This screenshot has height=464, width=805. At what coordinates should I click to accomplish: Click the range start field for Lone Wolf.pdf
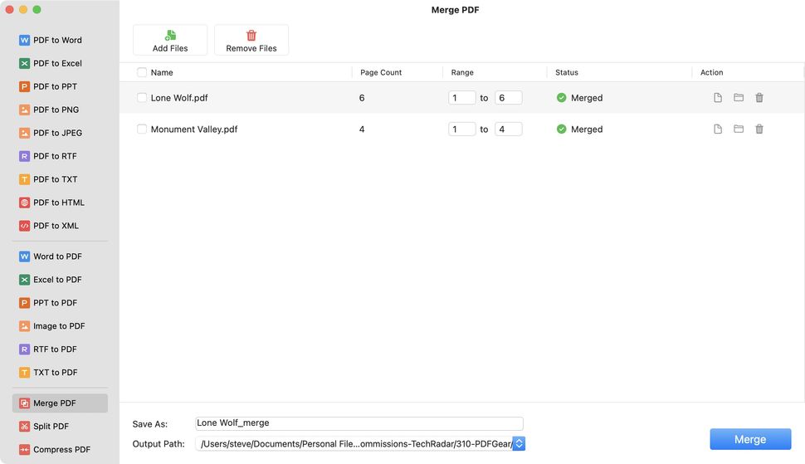point(461,98)
